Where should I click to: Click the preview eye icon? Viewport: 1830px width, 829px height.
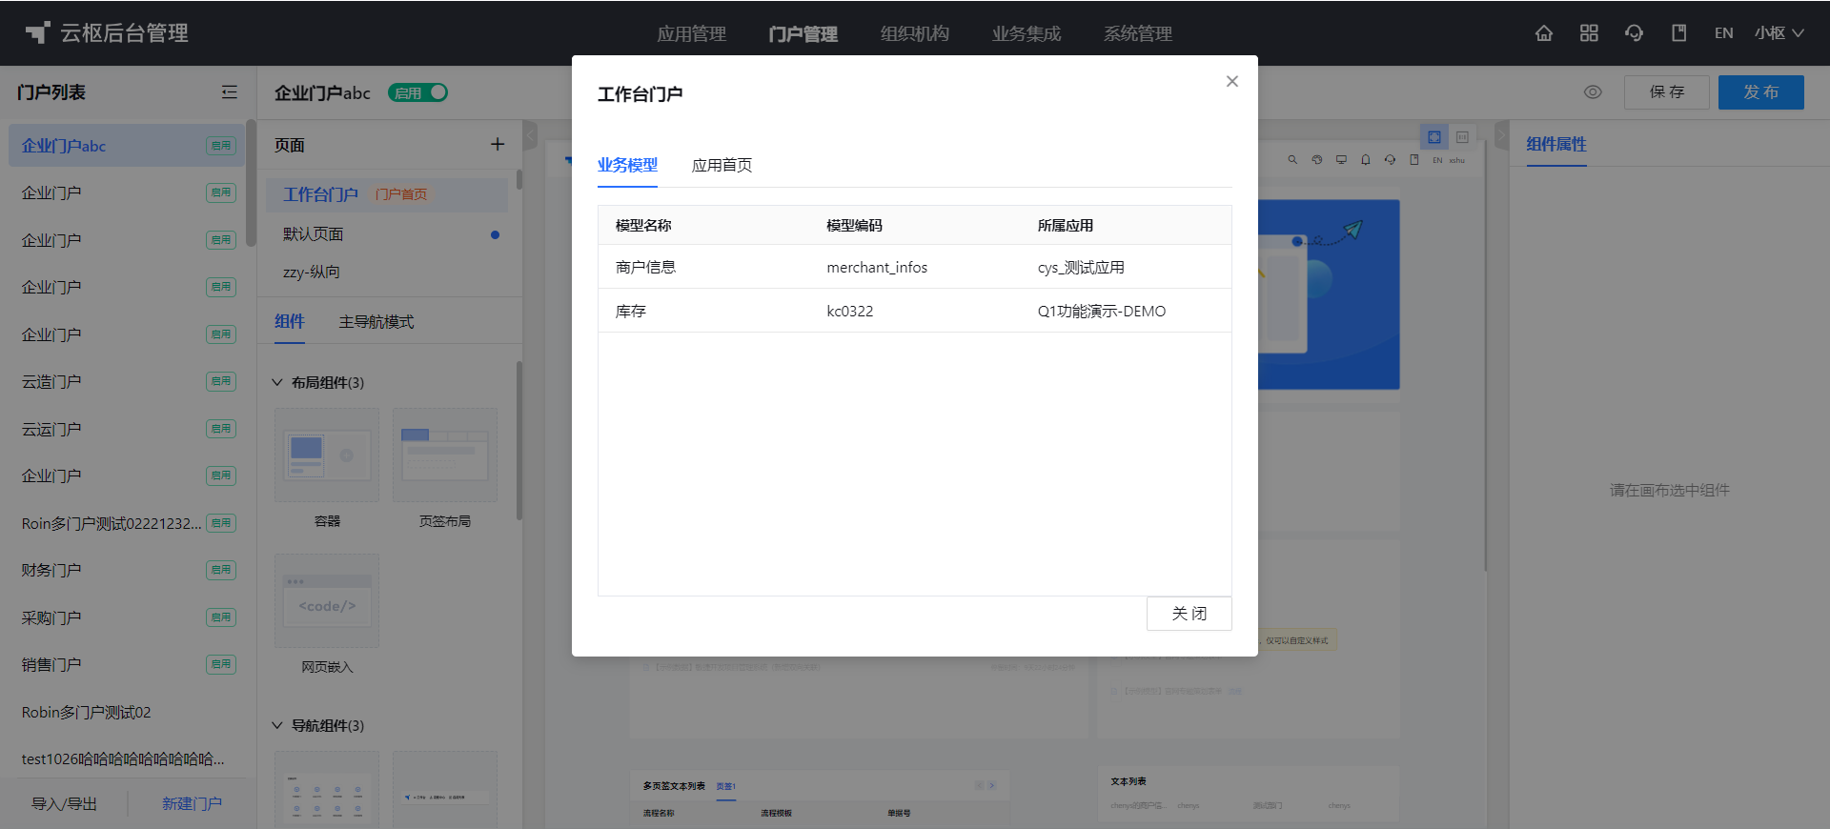pos(1593,92)
